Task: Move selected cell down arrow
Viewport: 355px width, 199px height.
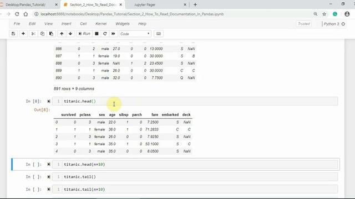Action: point(70,34)
